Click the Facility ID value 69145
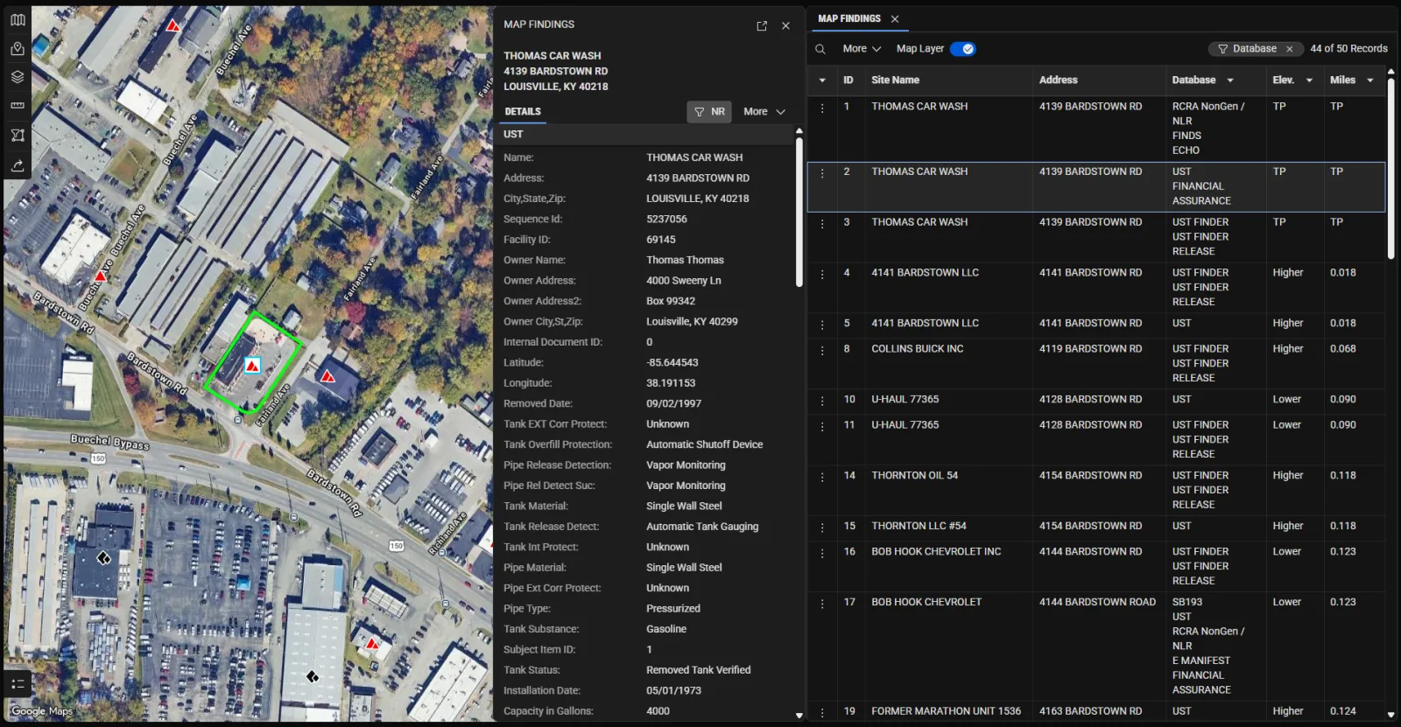Image resolution: width=1401 pixels, height=727 pixels. click(661, 240)
